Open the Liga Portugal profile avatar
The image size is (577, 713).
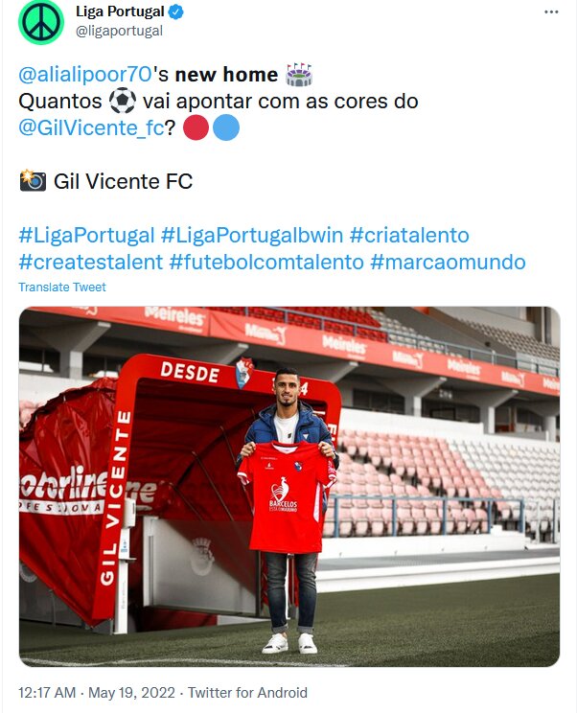pyautogui.click(x=41, y=23)
